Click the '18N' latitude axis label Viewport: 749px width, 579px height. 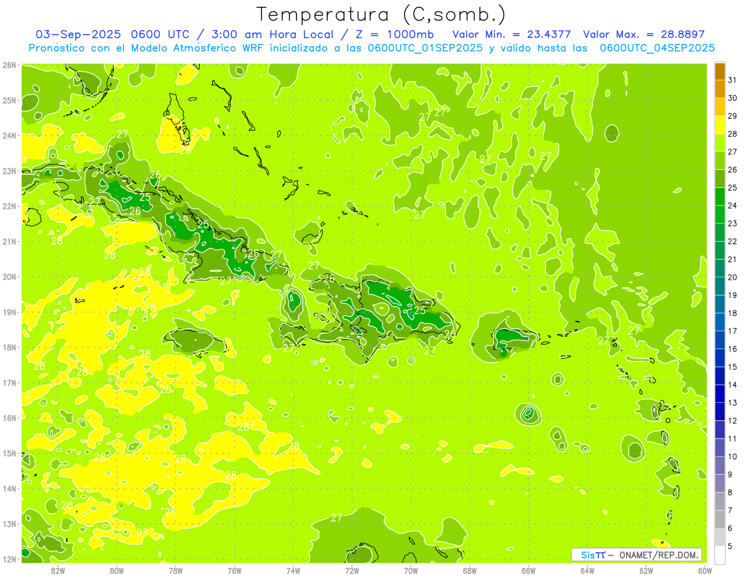click(9, 347)
